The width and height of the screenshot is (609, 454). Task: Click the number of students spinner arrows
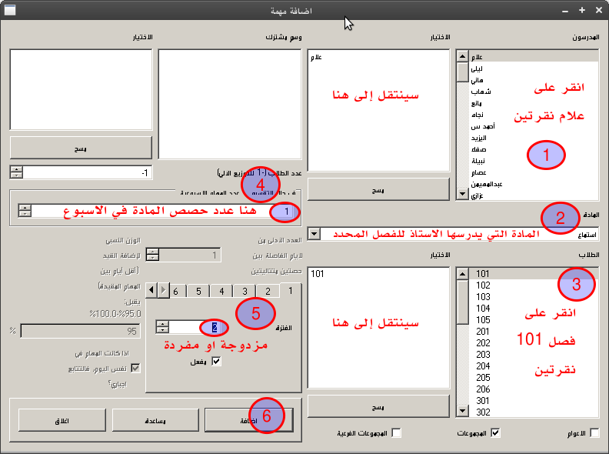tap(16, 172)
